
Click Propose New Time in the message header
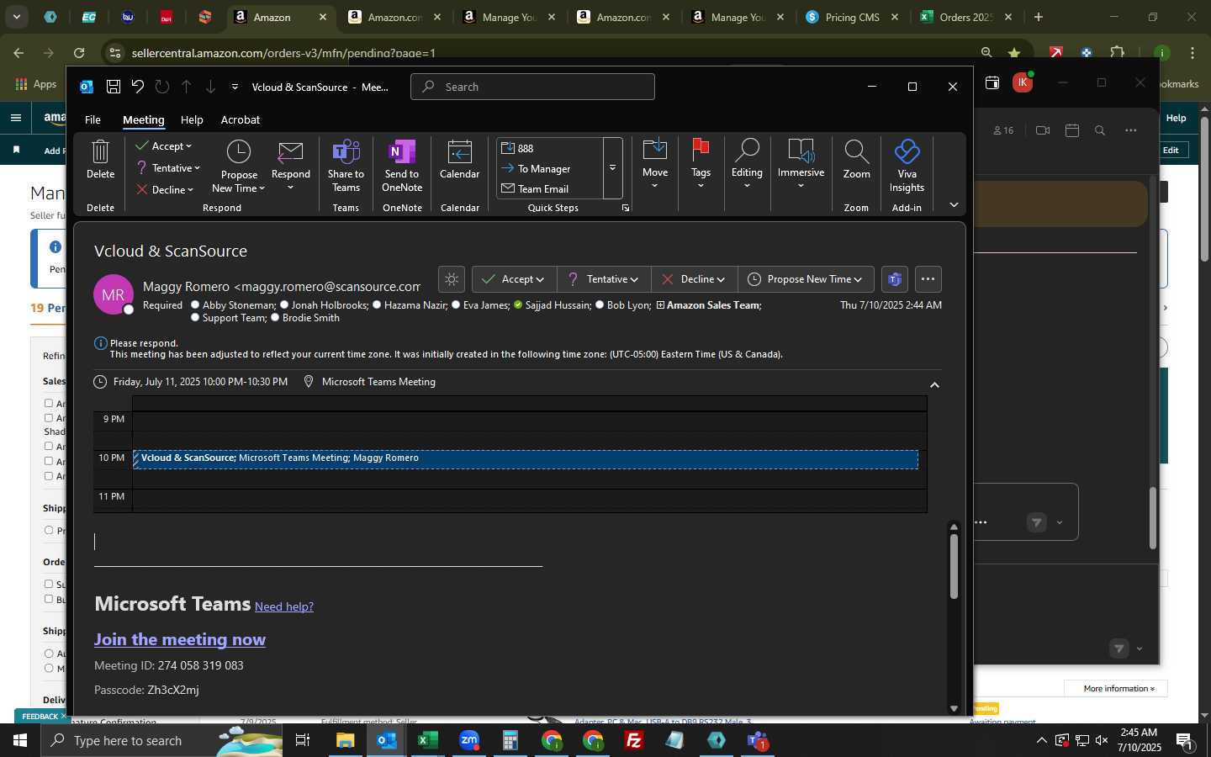click(806, 279)
